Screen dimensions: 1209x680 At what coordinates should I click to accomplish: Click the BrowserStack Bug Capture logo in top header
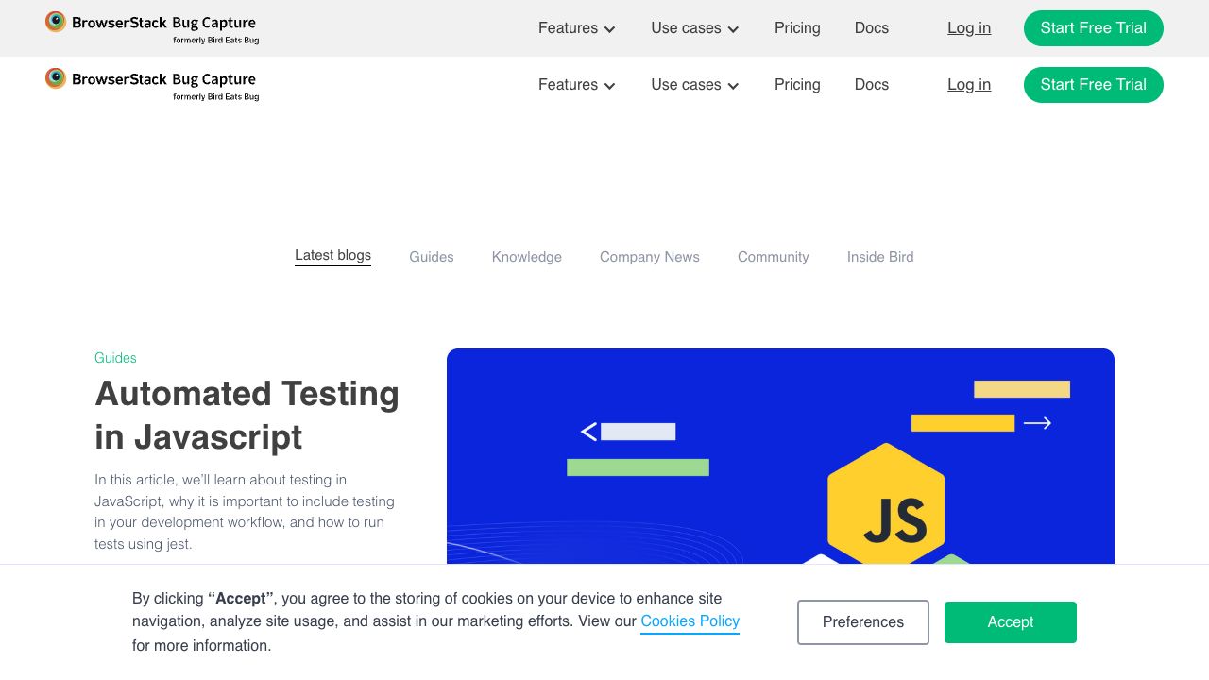pyautogui.click(x=151, y=27)
